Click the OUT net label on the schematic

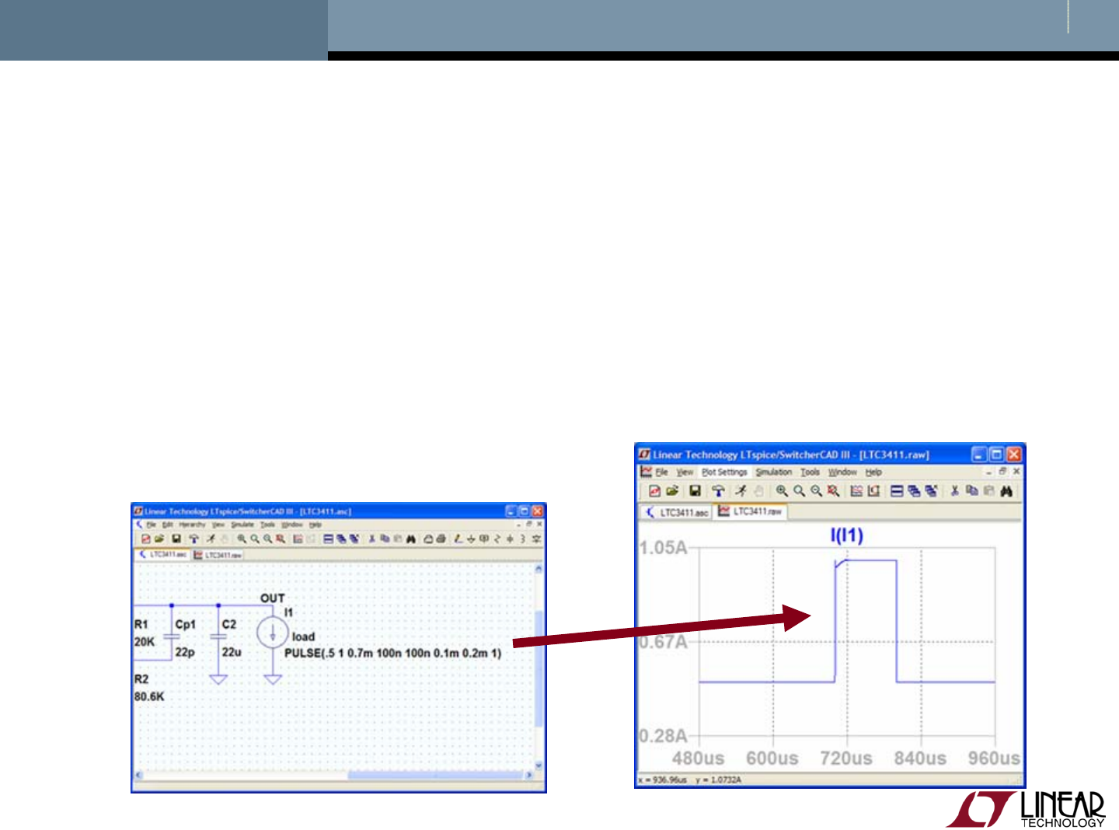pyautogui.click(x=273, y=598)
